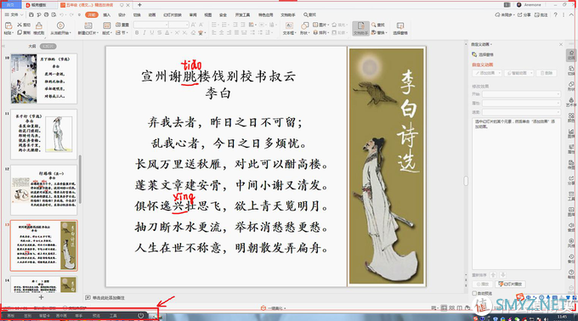Select slide 11 thumbnail
The height and width of the screenshot is (321, 578).
44,134
